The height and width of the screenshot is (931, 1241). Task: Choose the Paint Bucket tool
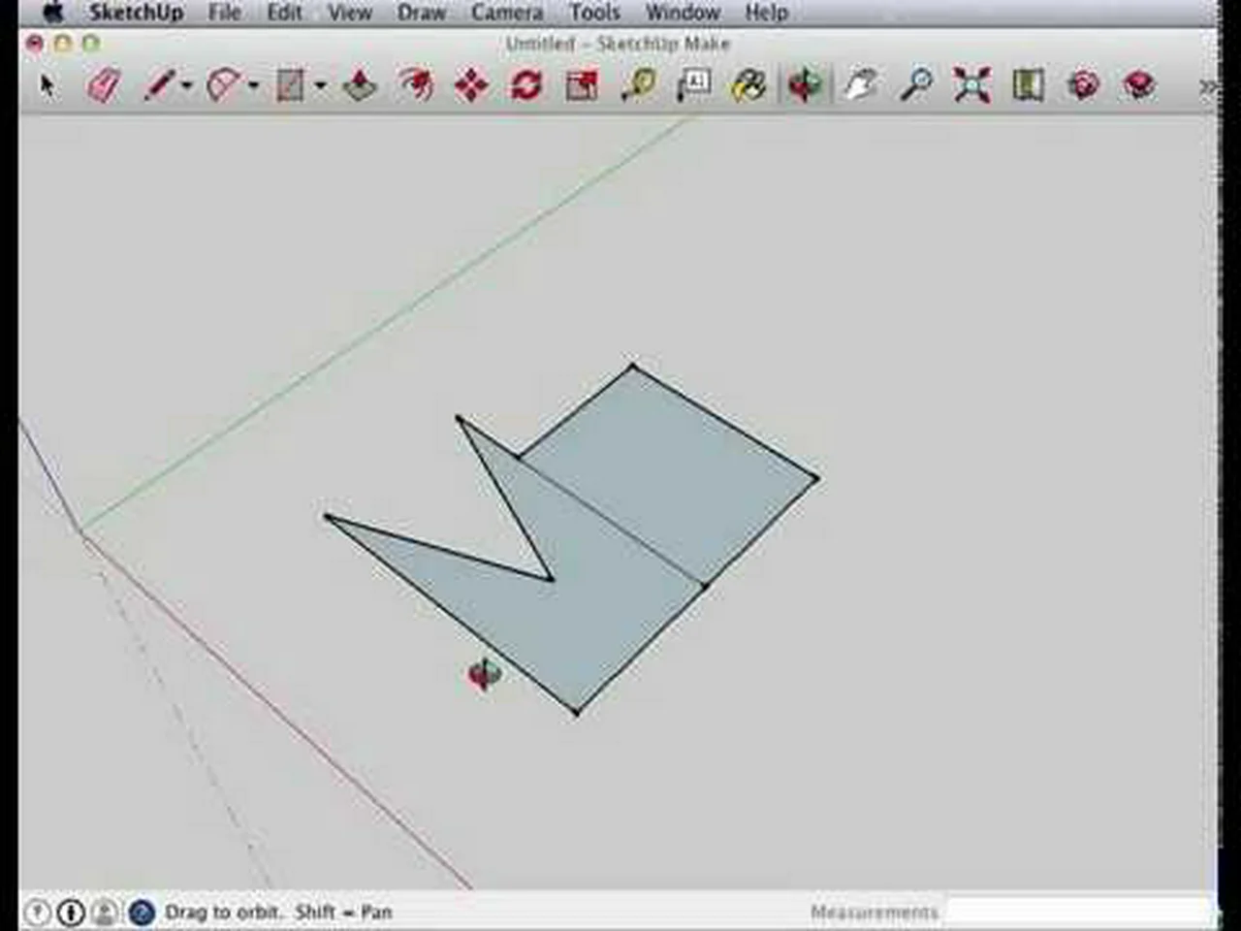click(x=748, y=85)
